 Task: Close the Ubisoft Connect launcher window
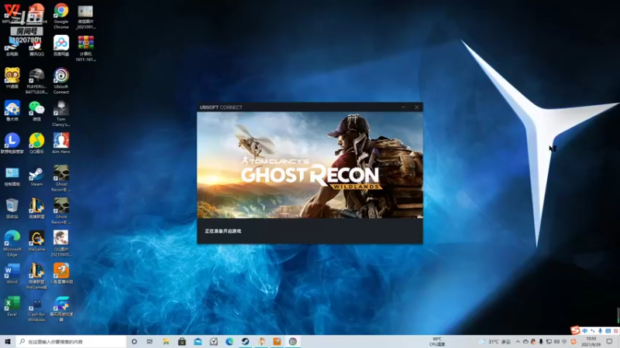416,107
